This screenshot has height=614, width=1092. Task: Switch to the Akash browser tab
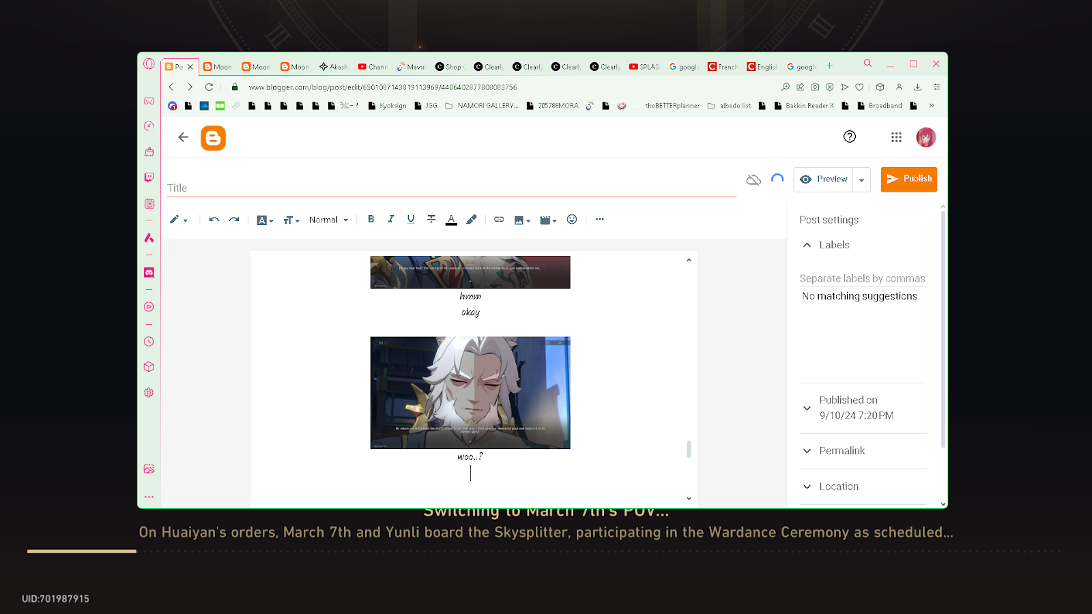tap(334, 67)
